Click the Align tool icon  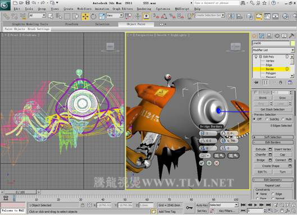point(239,16)
